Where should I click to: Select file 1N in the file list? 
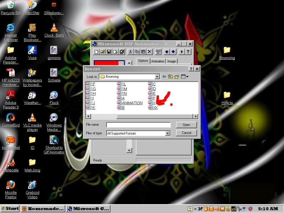click(x=122, y=93)
